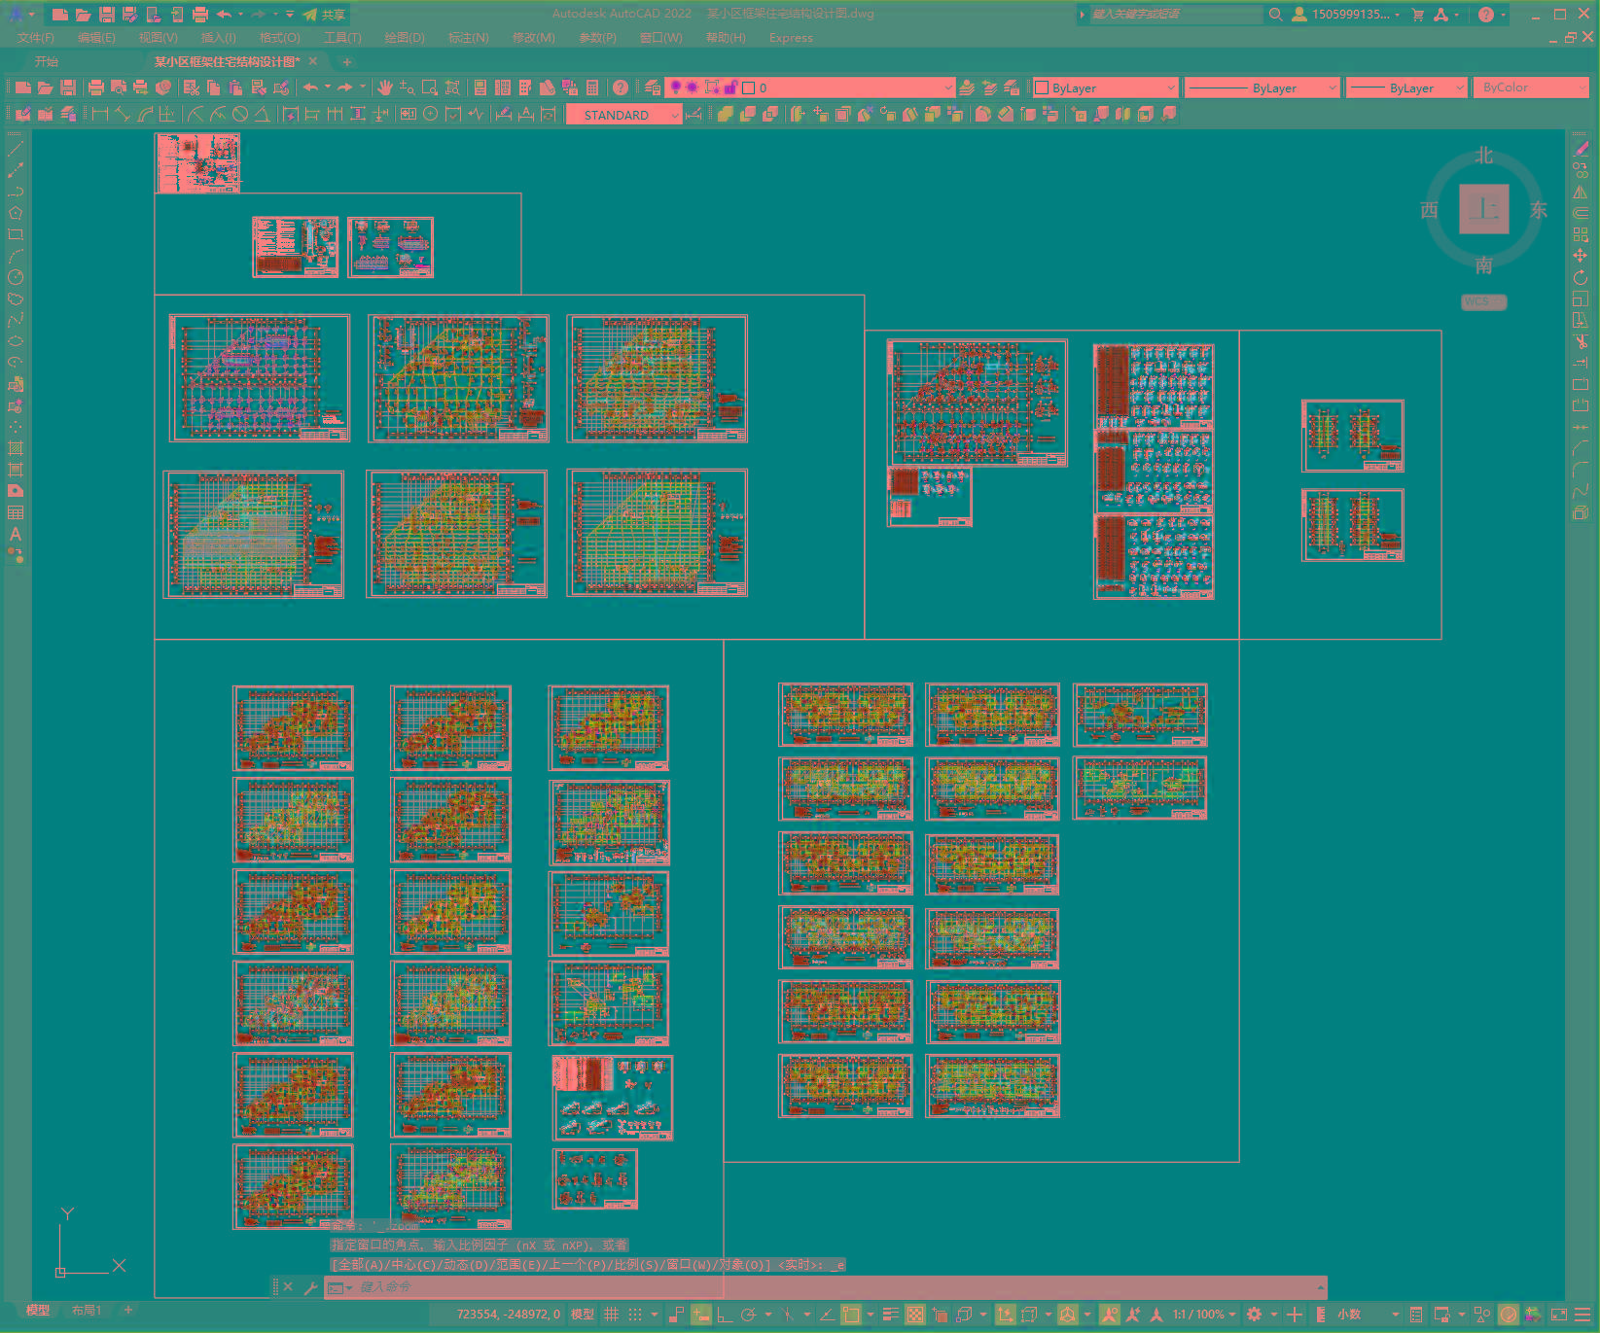Activate the Pan hand tool
The height and width of the screenshot is (1333, 1600).
385,88
